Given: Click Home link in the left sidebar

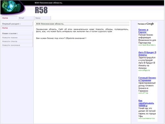Looking at the screenshot, I should tap(5, 28).
